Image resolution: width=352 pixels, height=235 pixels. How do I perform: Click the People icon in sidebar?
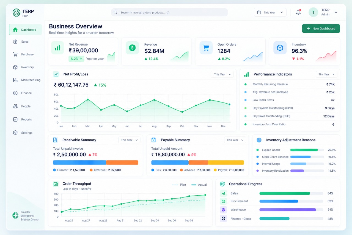click(x=15, y=106)
